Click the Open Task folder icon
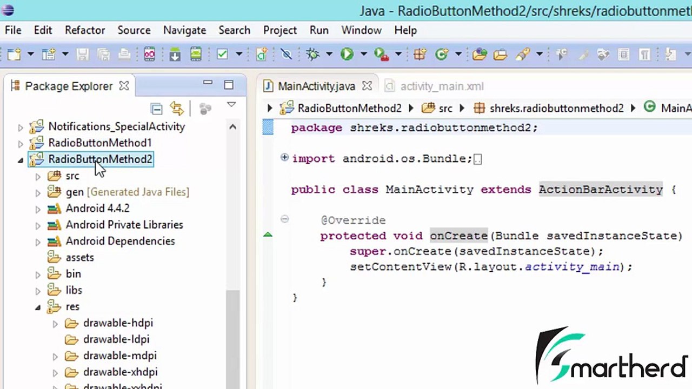Screen dimensions: 692x389 click(x=501, y=54)
